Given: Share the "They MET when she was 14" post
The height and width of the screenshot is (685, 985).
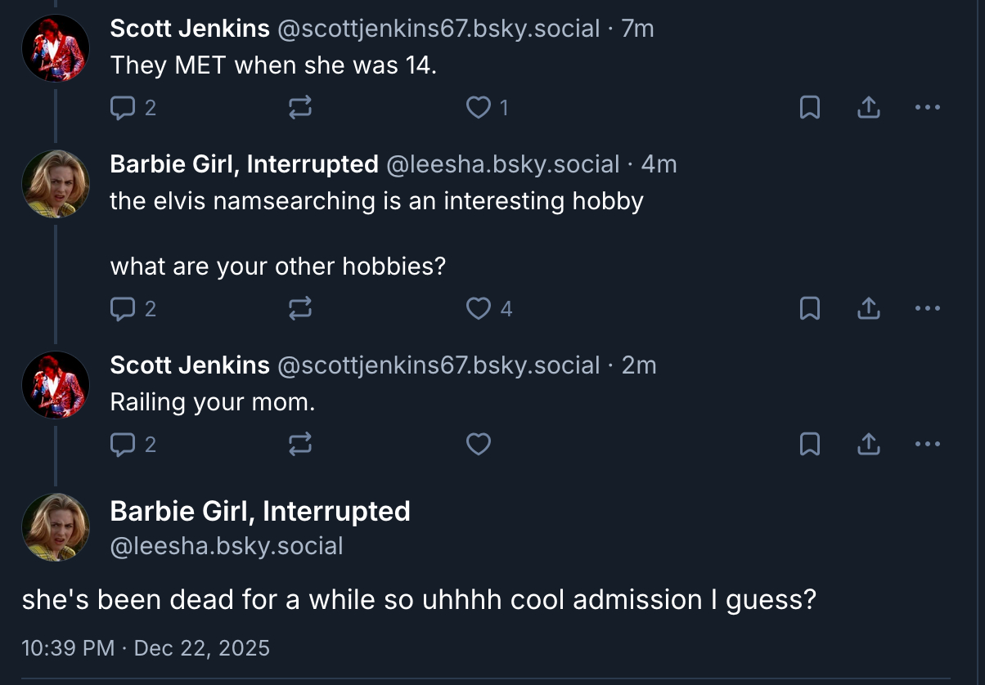Looking at the screenshot, I should 868,107.
